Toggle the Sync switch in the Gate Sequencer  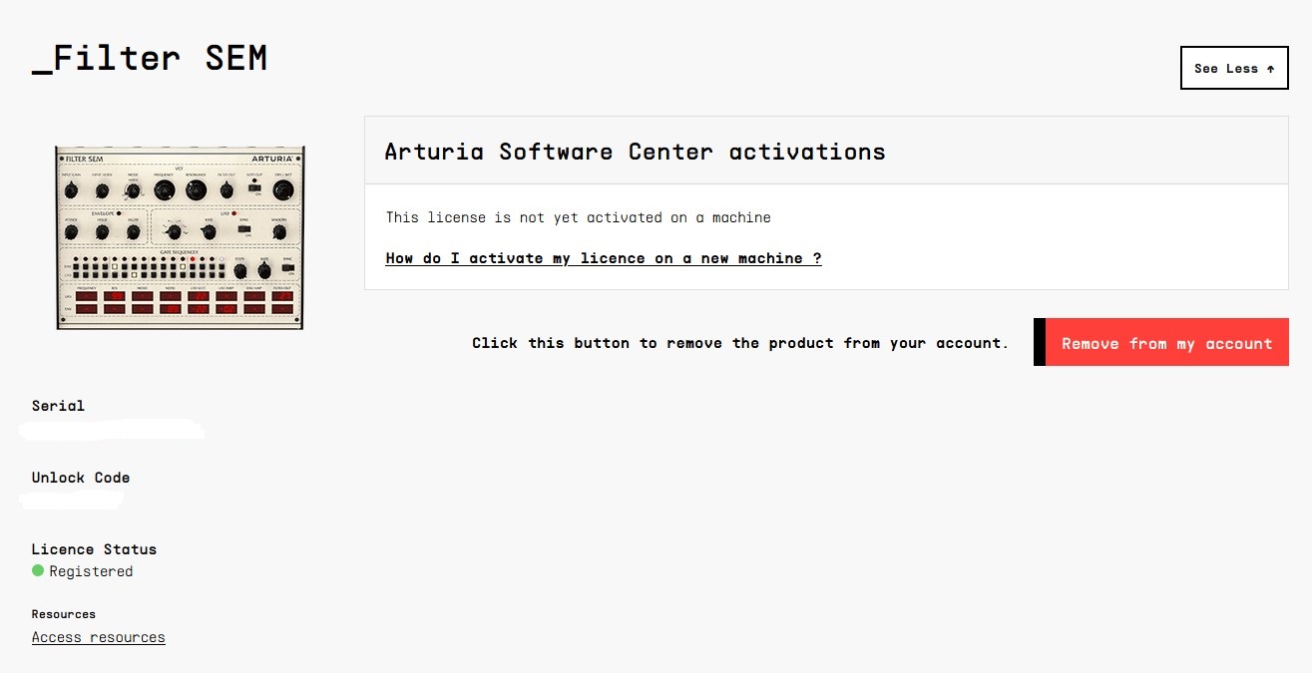tap(287, 266)
